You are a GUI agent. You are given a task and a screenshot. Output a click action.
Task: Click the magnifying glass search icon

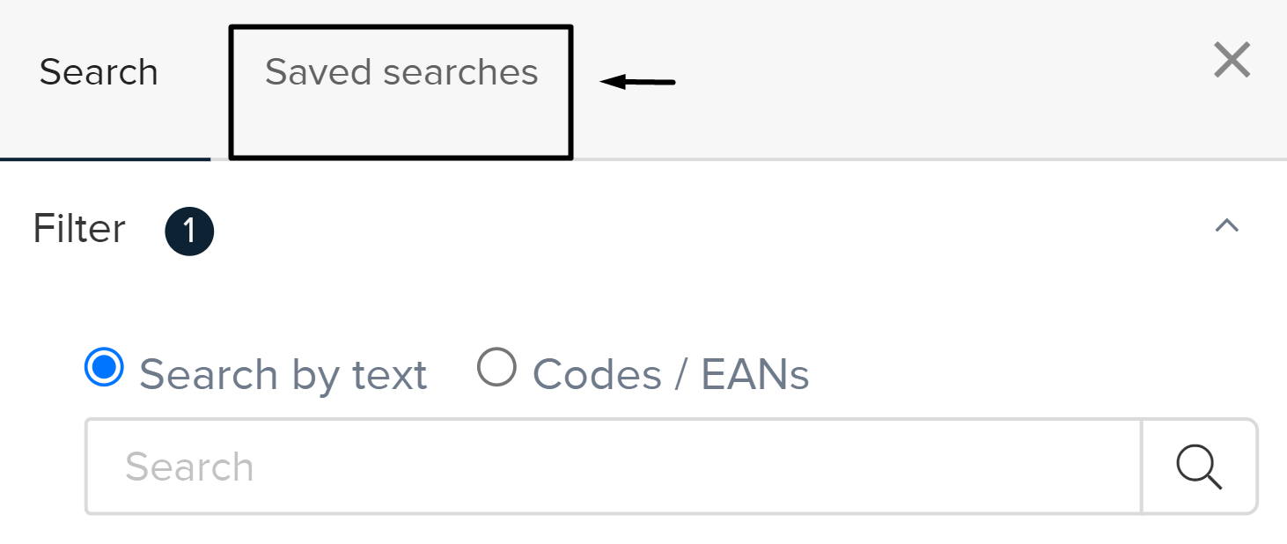(x=1199, y=467)
